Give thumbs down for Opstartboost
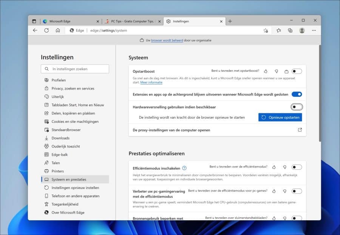This screenshot has width=340, height=235. 277,71
